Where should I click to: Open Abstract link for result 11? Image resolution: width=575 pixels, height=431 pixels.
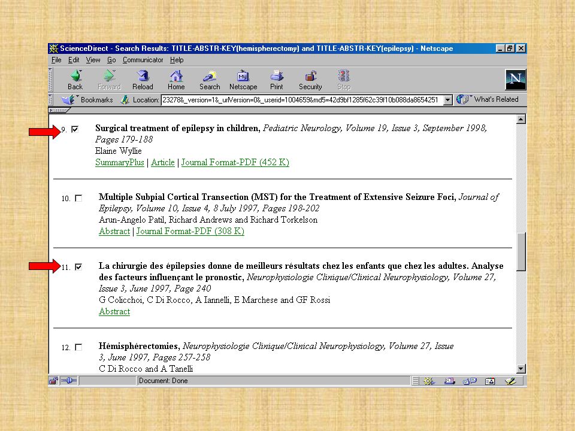coord(114,311)
